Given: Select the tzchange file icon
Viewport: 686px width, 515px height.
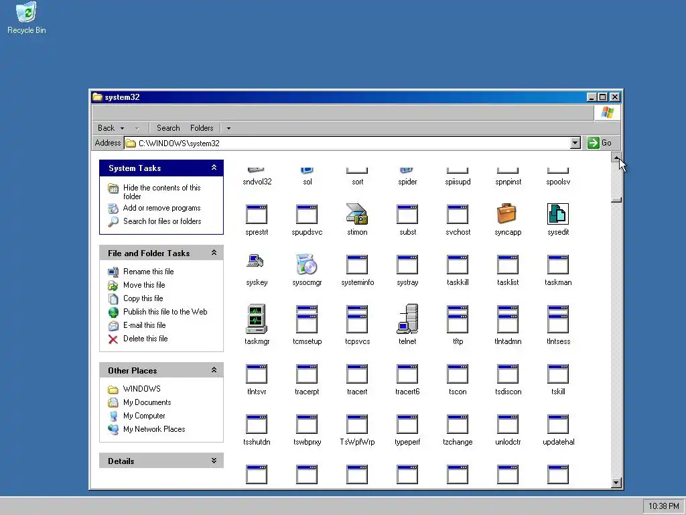Looking at the screenshot, I should pos(458,424).
